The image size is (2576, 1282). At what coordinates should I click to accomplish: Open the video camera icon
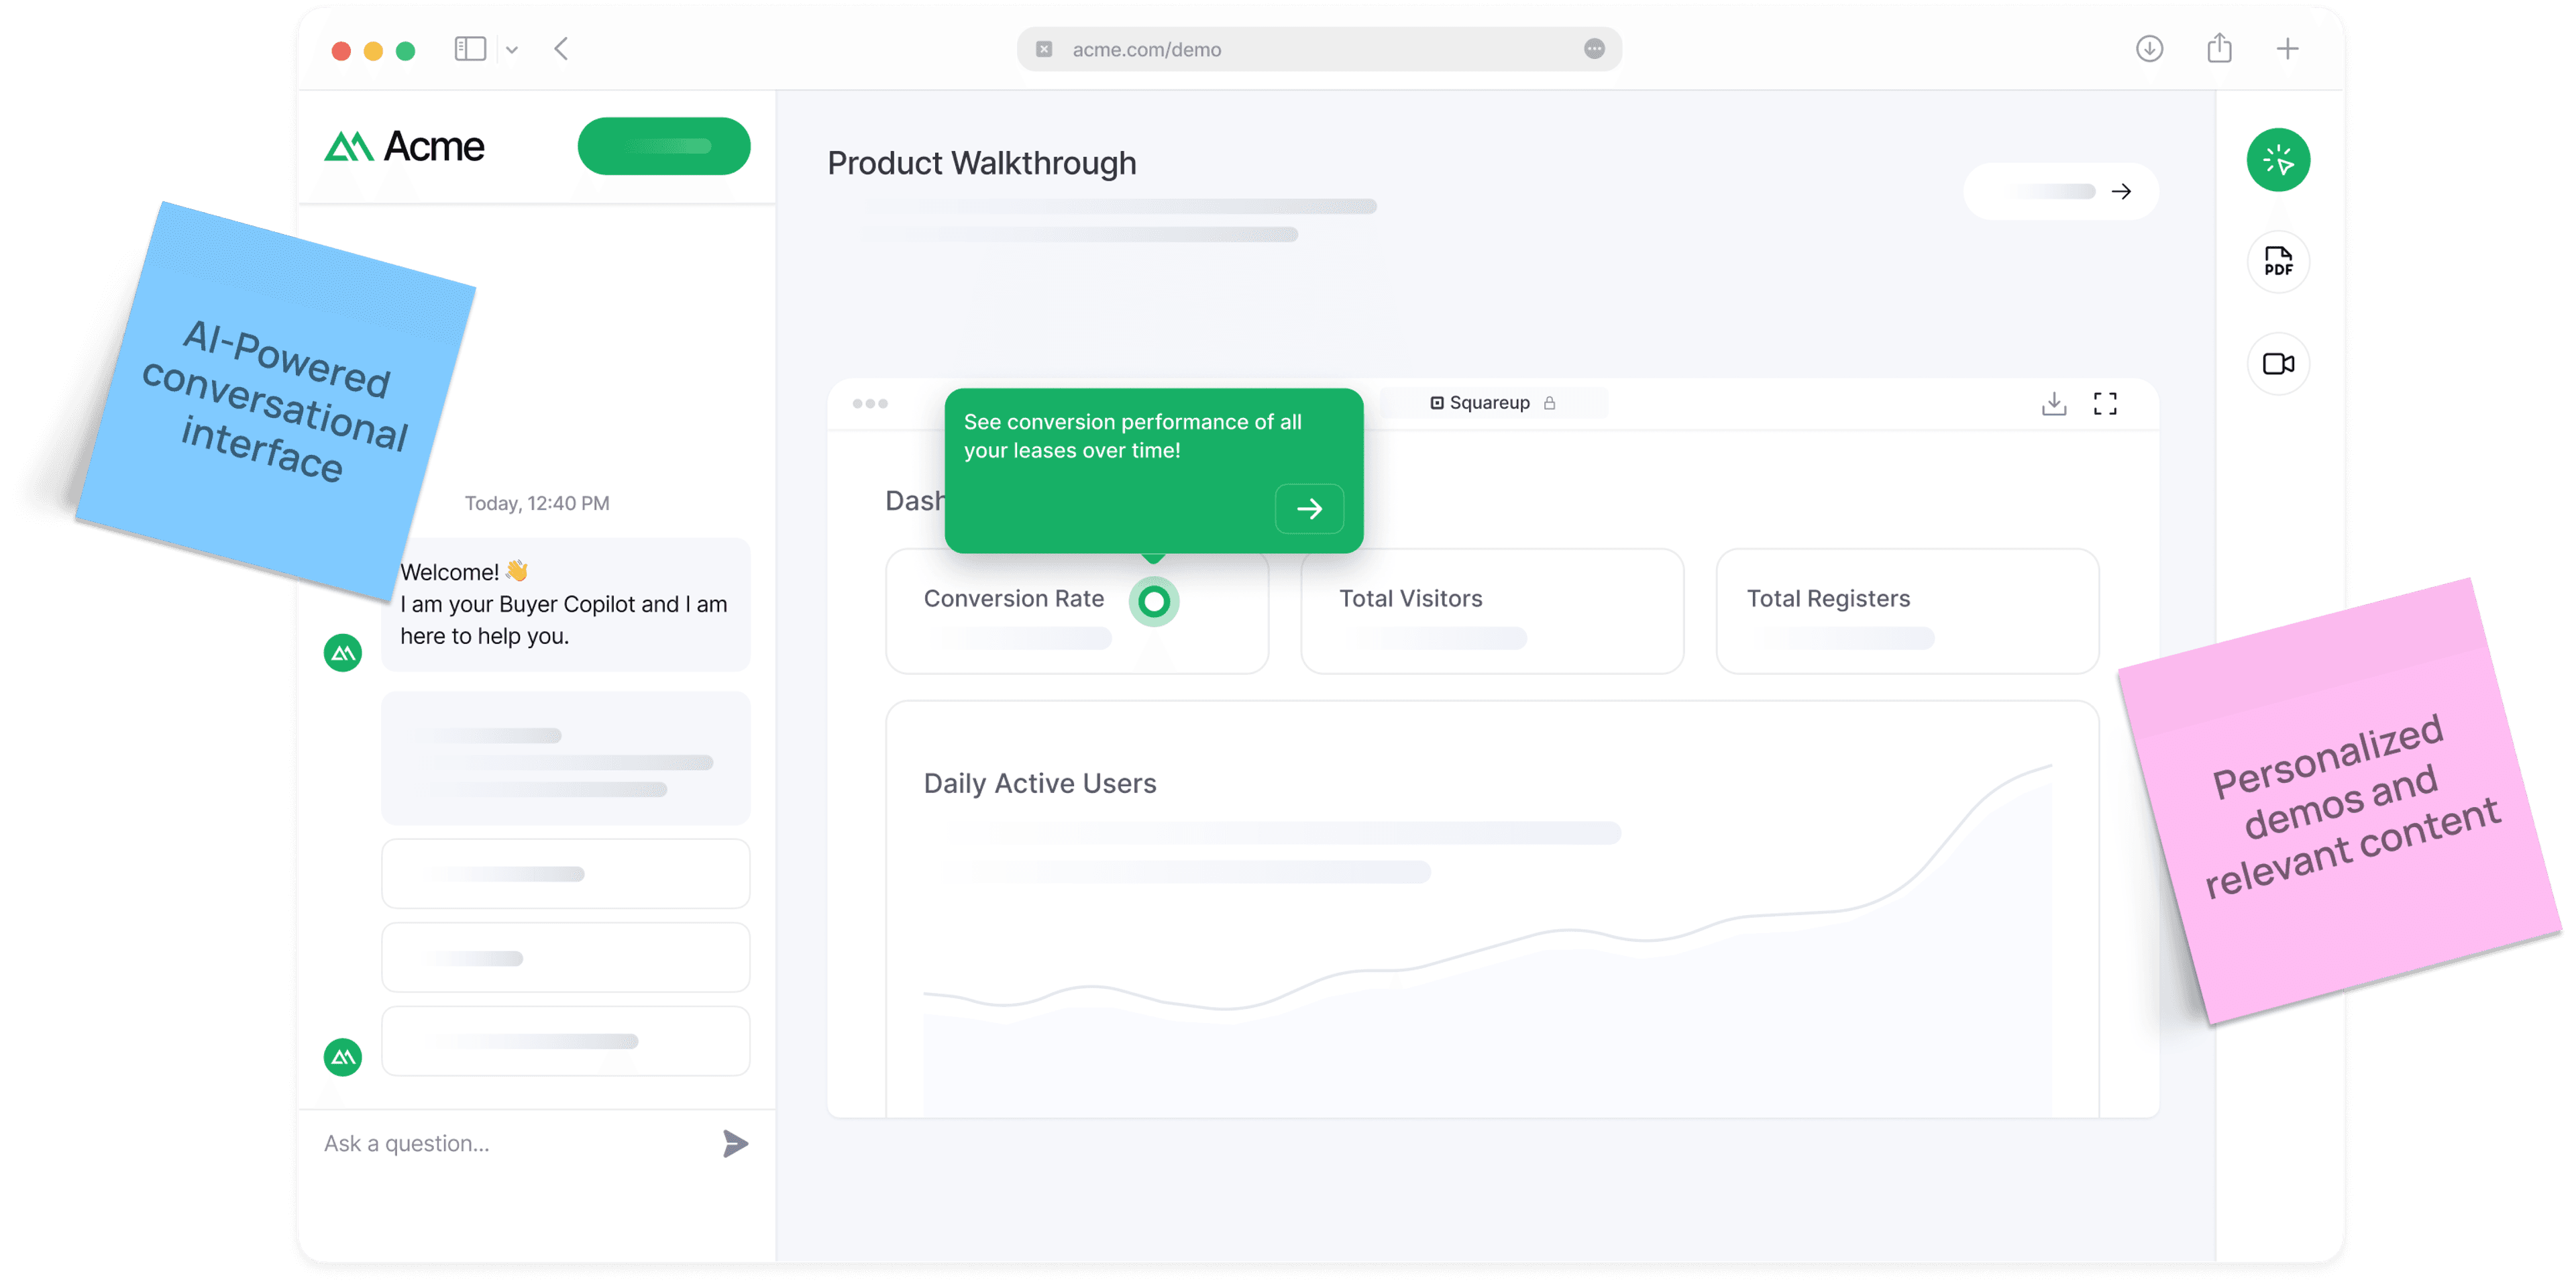[2278, 364]
